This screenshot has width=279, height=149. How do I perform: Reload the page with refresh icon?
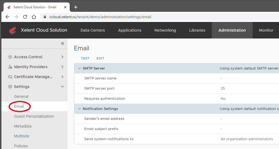click(x=25, y=17)
